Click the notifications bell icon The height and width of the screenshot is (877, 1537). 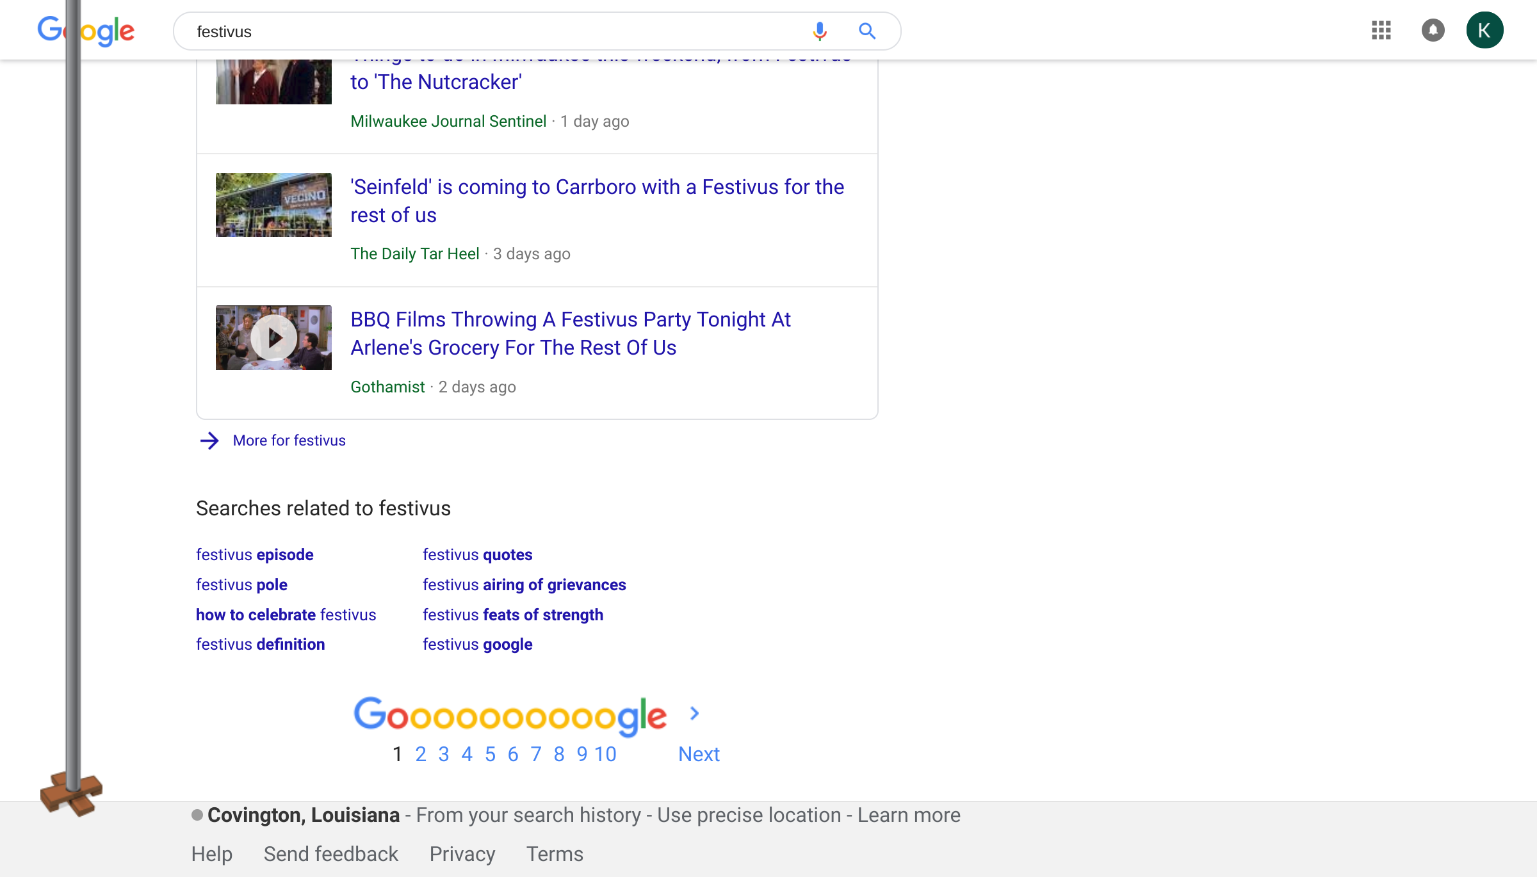click(1433, 29)
